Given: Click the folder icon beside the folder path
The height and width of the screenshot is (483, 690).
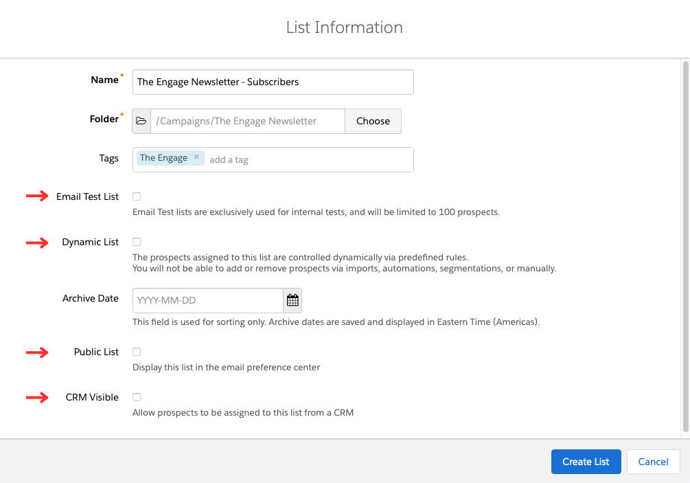Looking at the screenshot, I should click(141, 121).
